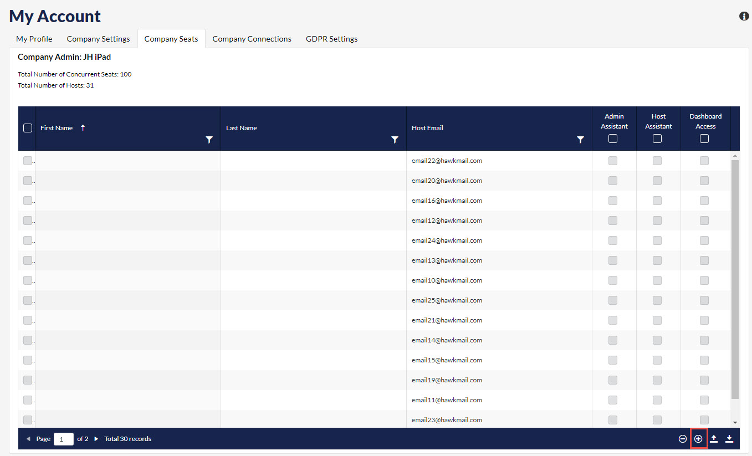Image resolution: width=752 pixels, height=456 pixels.
Task: Click the page number input field
Action: pos(63,439)
